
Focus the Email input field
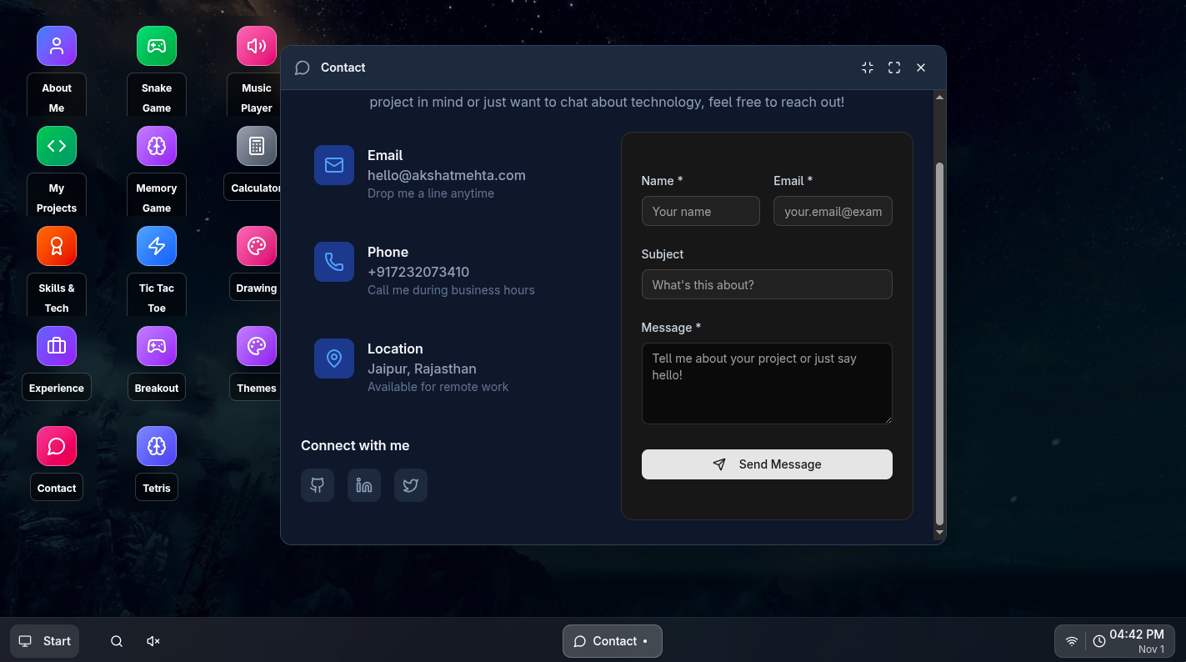click(833, 211)
